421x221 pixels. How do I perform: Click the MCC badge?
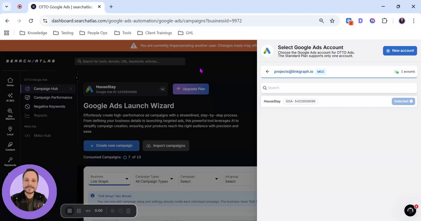coord(321,72)
